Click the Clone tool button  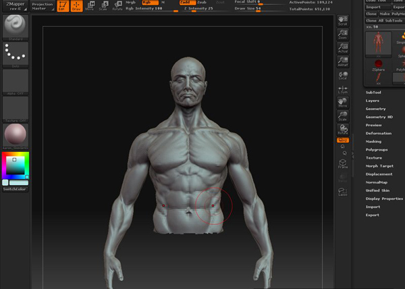click(x=371, y=14)
